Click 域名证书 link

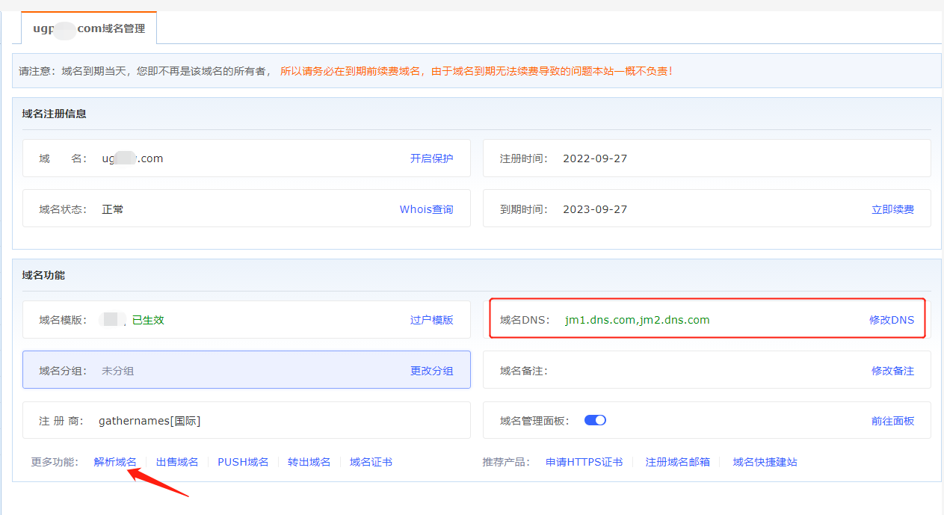point(371,462)
